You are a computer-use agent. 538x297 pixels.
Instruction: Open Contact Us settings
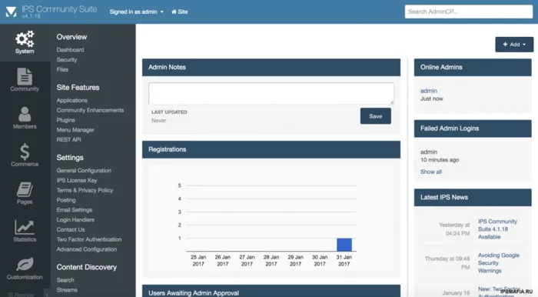[71, 229]
